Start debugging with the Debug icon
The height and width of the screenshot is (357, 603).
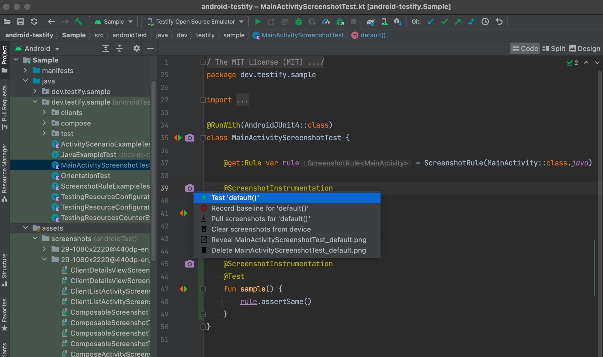pyautogui.click(x=299, y=21)
